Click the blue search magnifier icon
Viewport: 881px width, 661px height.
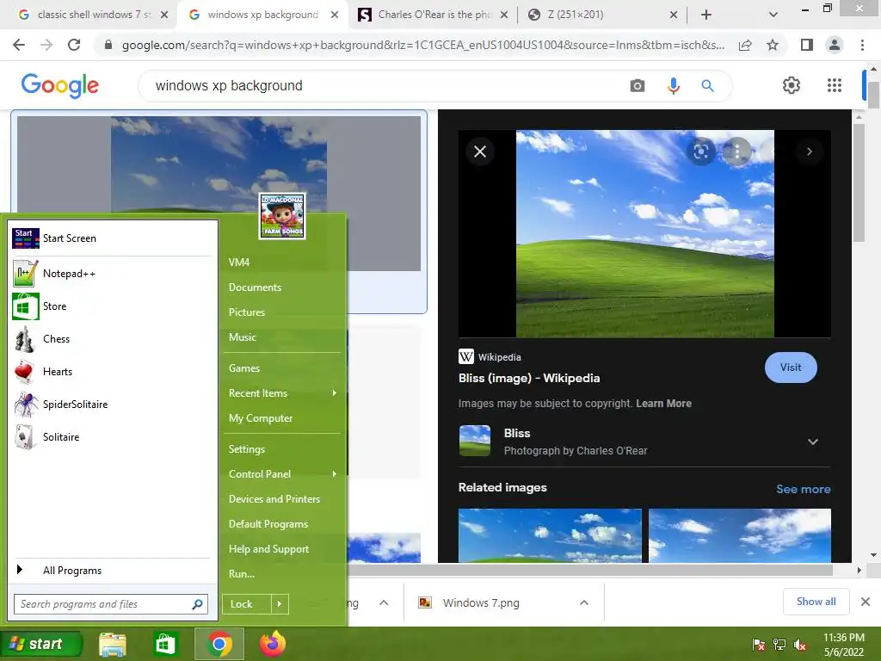(707, 85)
